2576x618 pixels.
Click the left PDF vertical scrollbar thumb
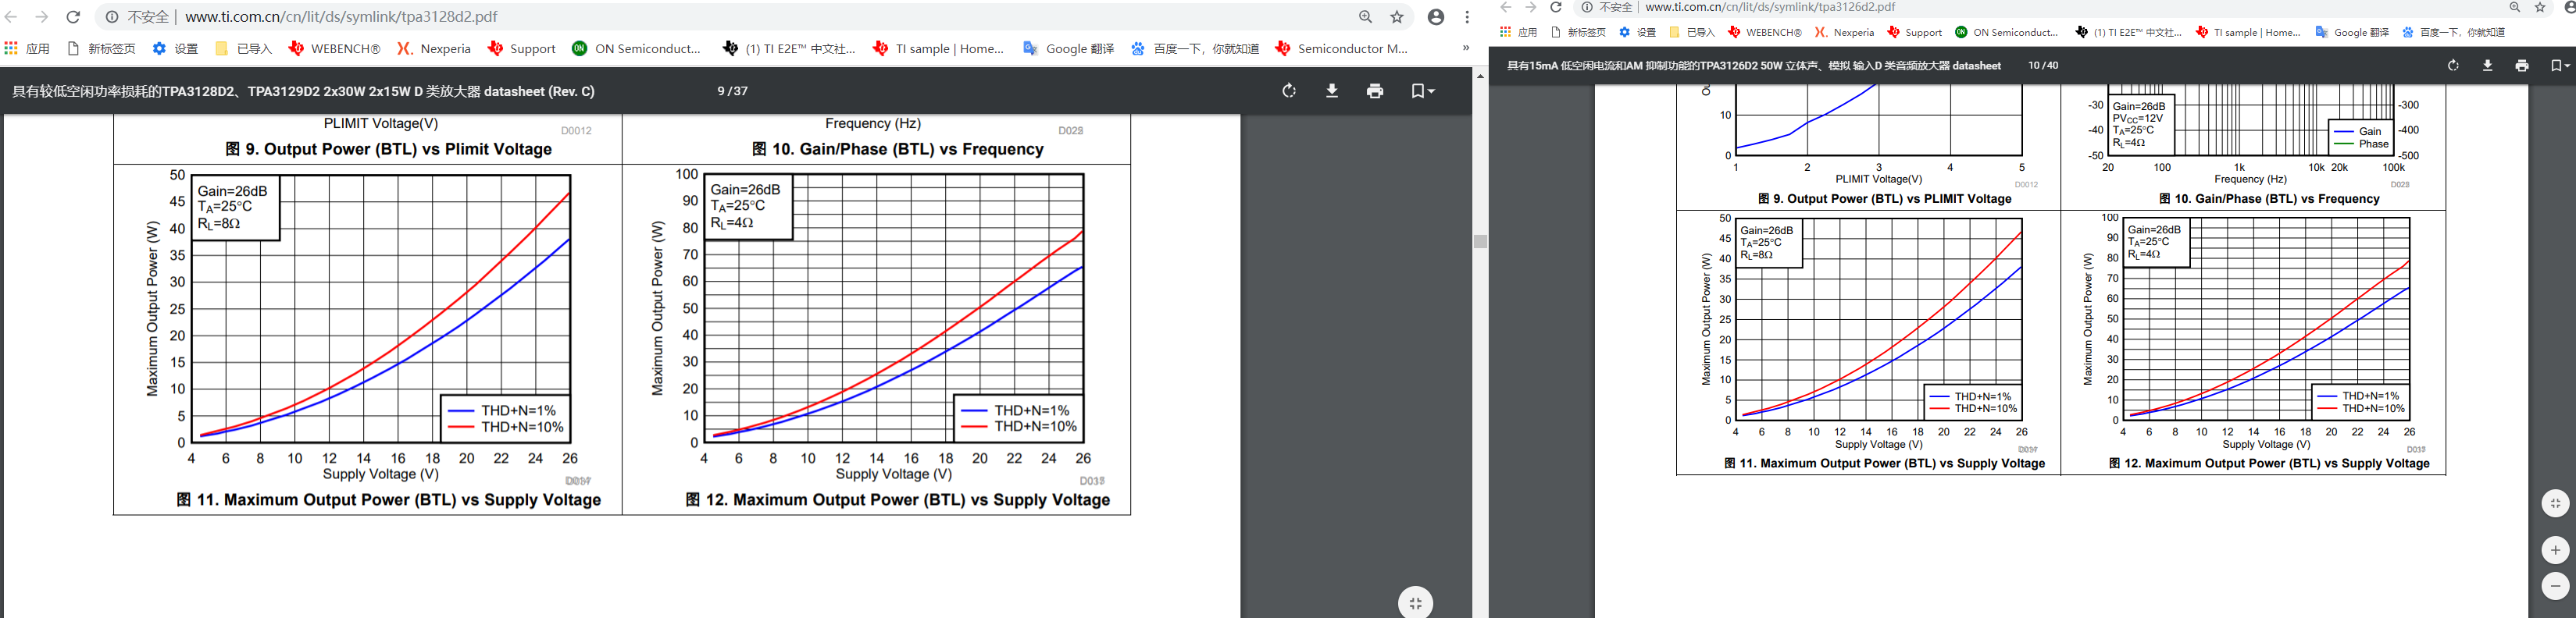1480,242
